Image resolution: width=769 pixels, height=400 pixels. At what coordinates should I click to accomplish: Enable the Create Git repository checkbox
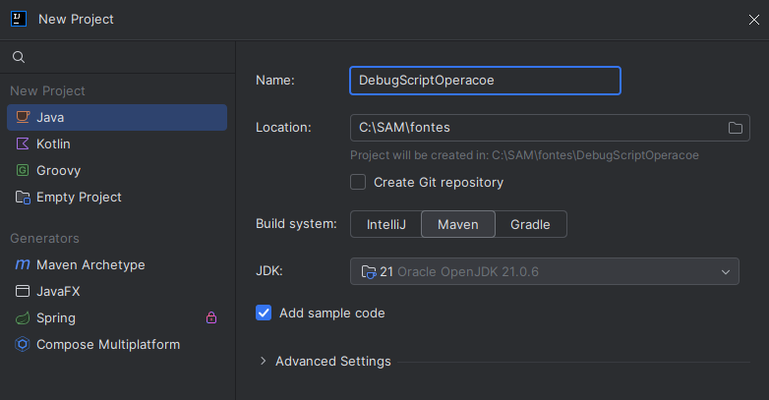click(x=358, y=182)
